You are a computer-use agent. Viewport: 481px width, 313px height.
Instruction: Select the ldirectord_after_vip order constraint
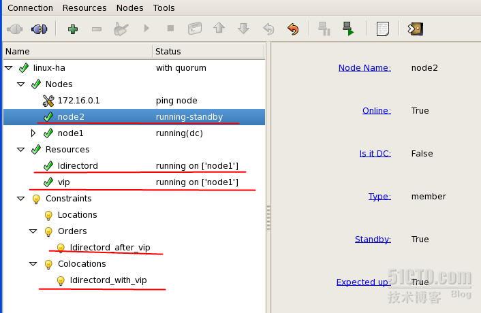134,248
